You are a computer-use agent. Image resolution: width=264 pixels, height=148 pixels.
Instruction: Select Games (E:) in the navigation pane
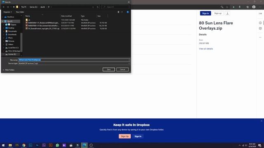point(12,54)
